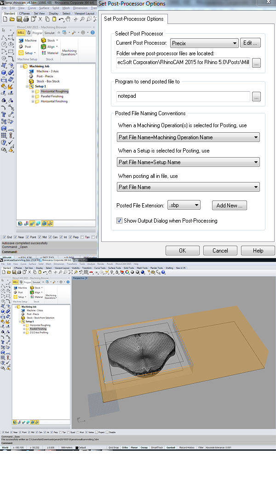Viewport: 276px width, 483px height.
Task: Click first icon in upper browser bottom toolbar
Action: pyautogui.click(x=20, y=224)
